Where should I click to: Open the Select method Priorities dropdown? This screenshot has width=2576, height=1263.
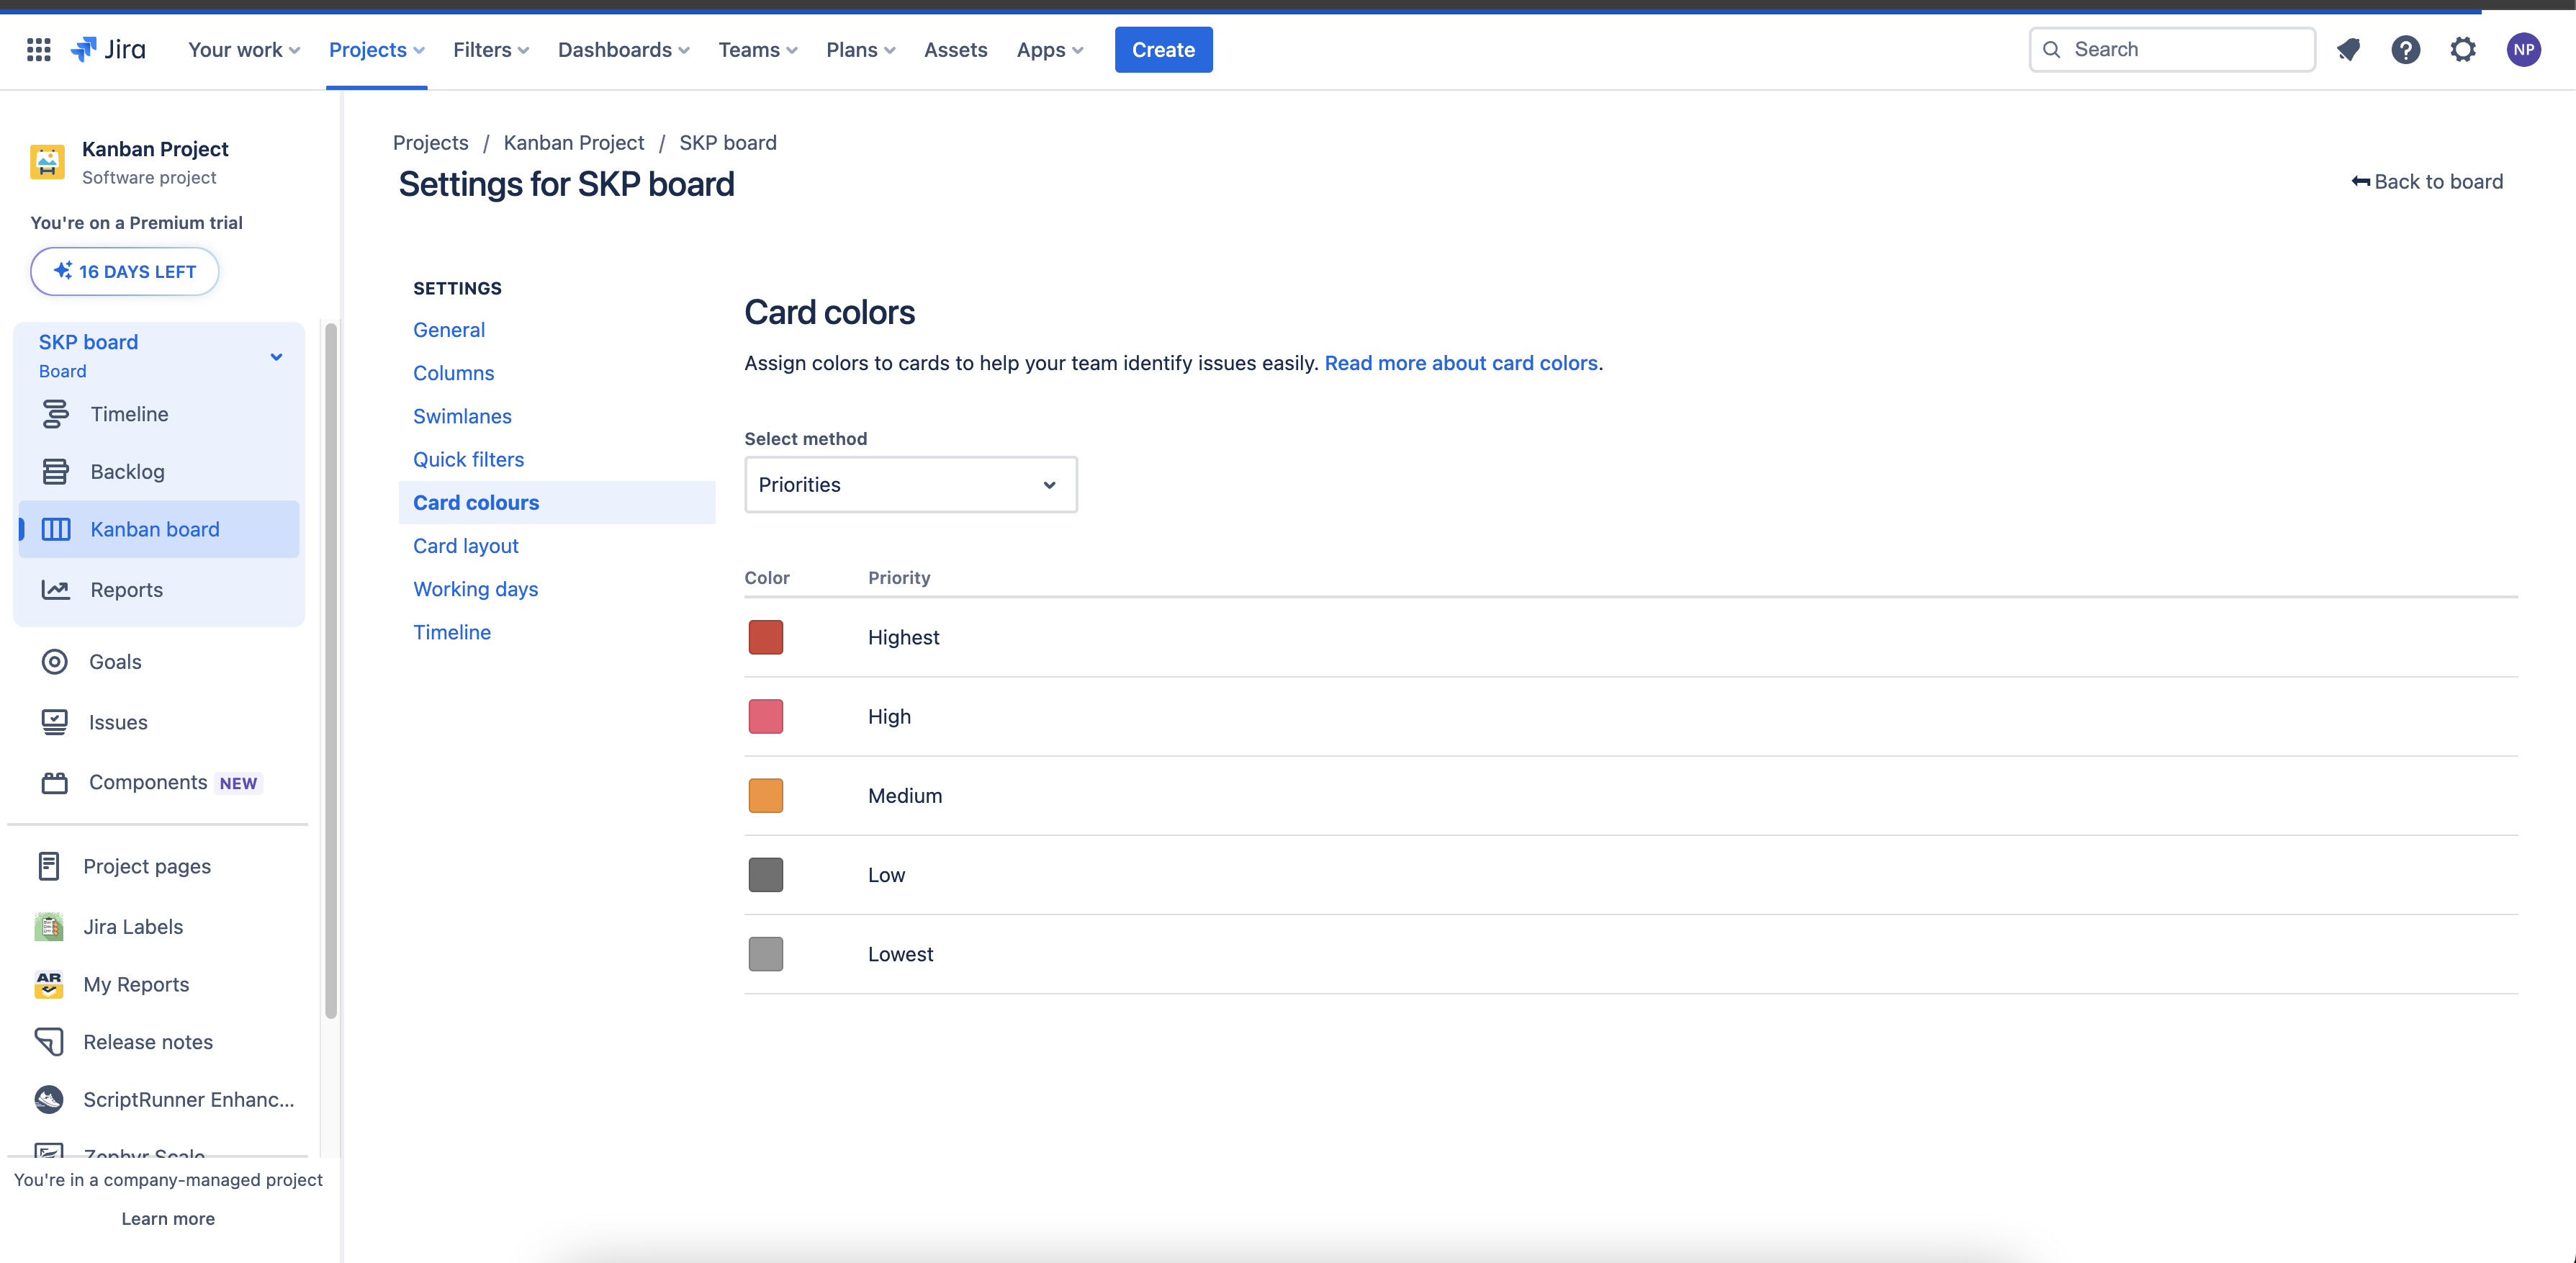[x=909, y=484]
